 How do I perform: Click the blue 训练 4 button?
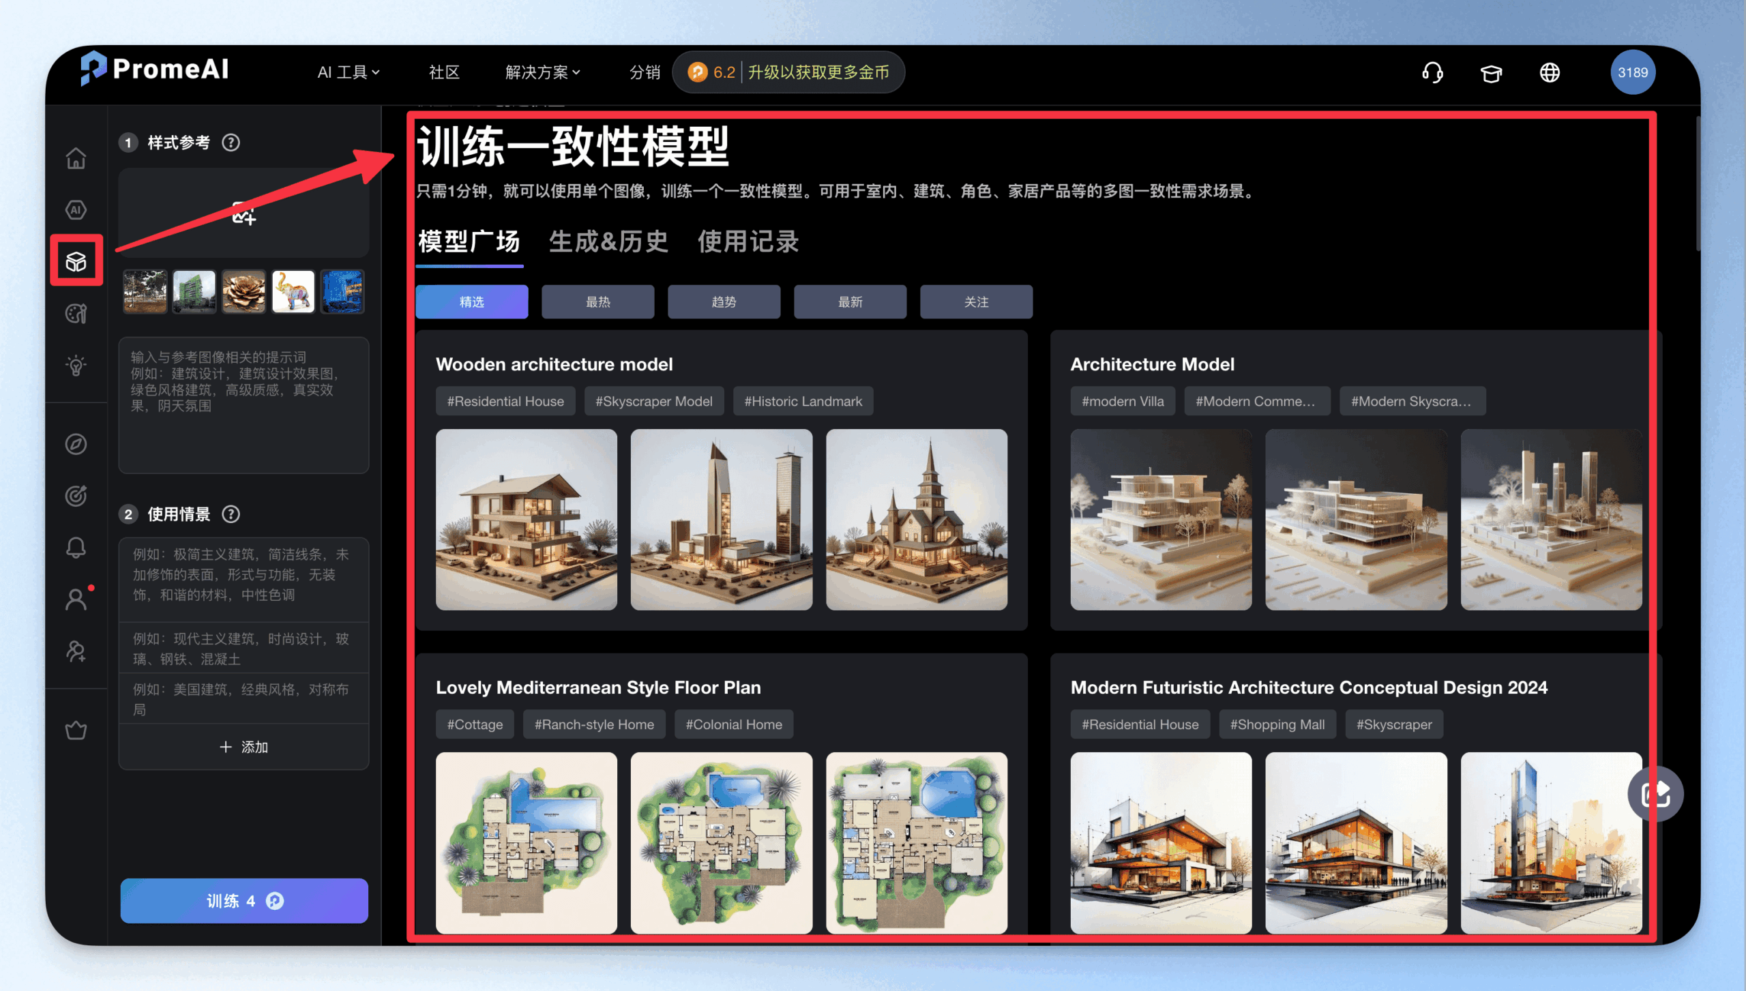244,901
